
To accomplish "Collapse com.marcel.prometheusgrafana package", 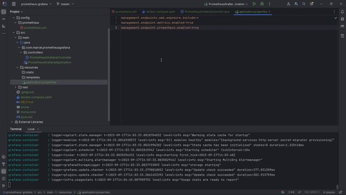I will pyautogui.click(x=19, y=48).
